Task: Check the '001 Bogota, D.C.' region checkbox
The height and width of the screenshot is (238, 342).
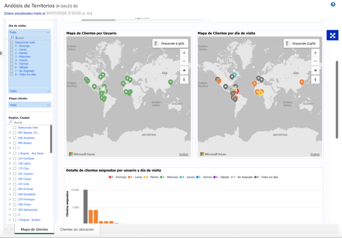Action: pos(15,133)
